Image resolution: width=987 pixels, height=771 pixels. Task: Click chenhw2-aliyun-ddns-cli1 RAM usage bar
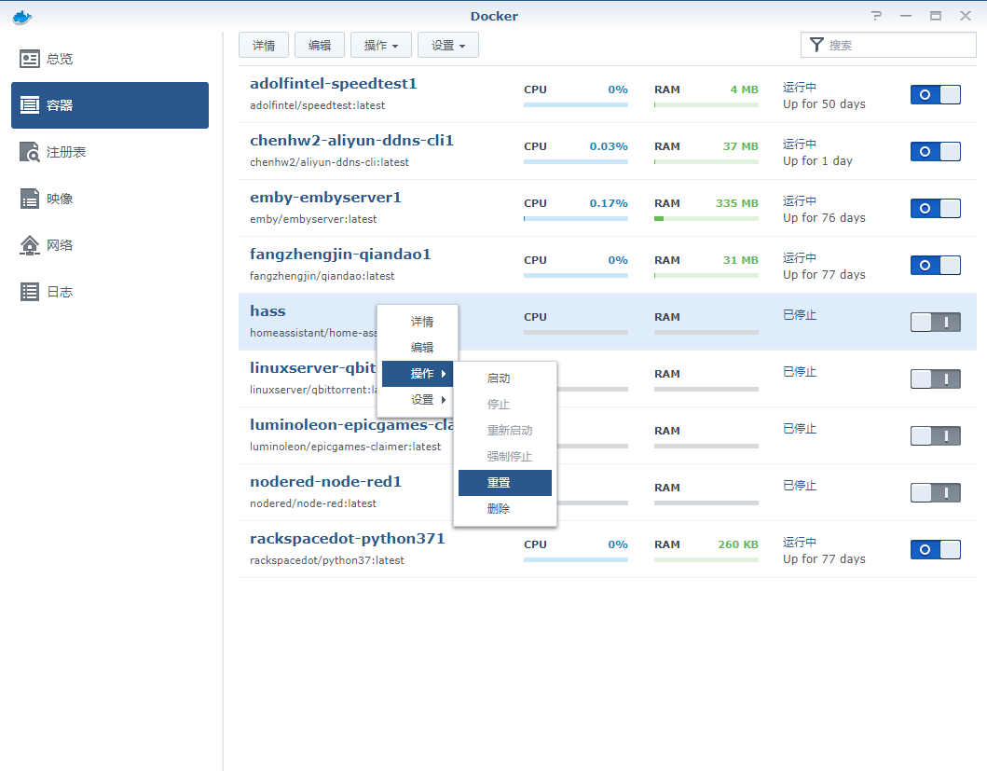(706, 162)
